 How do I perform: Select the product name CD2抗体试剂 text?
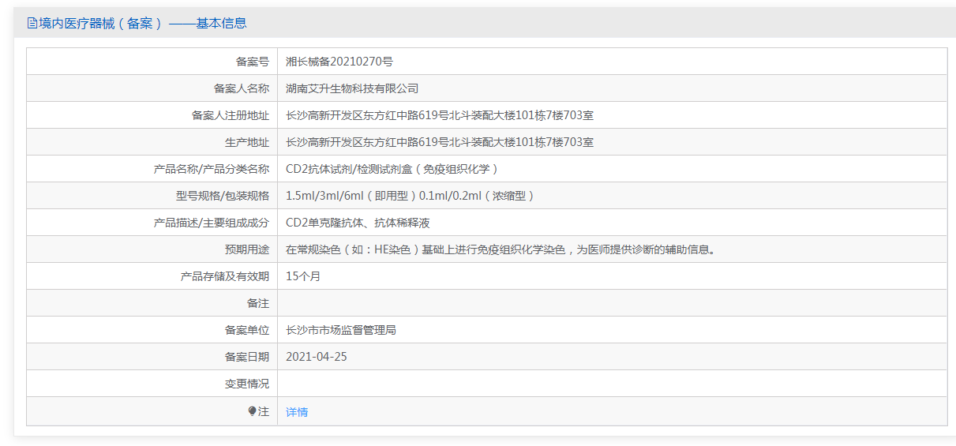(319, 169)
